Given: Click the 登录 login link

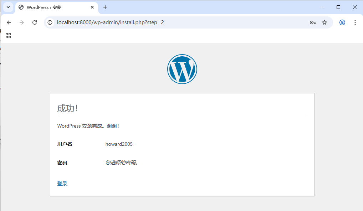Looking at the screenshot, I should coord(62,184).
